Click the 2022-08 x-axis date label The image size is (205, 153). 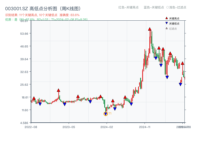[31, 127]
